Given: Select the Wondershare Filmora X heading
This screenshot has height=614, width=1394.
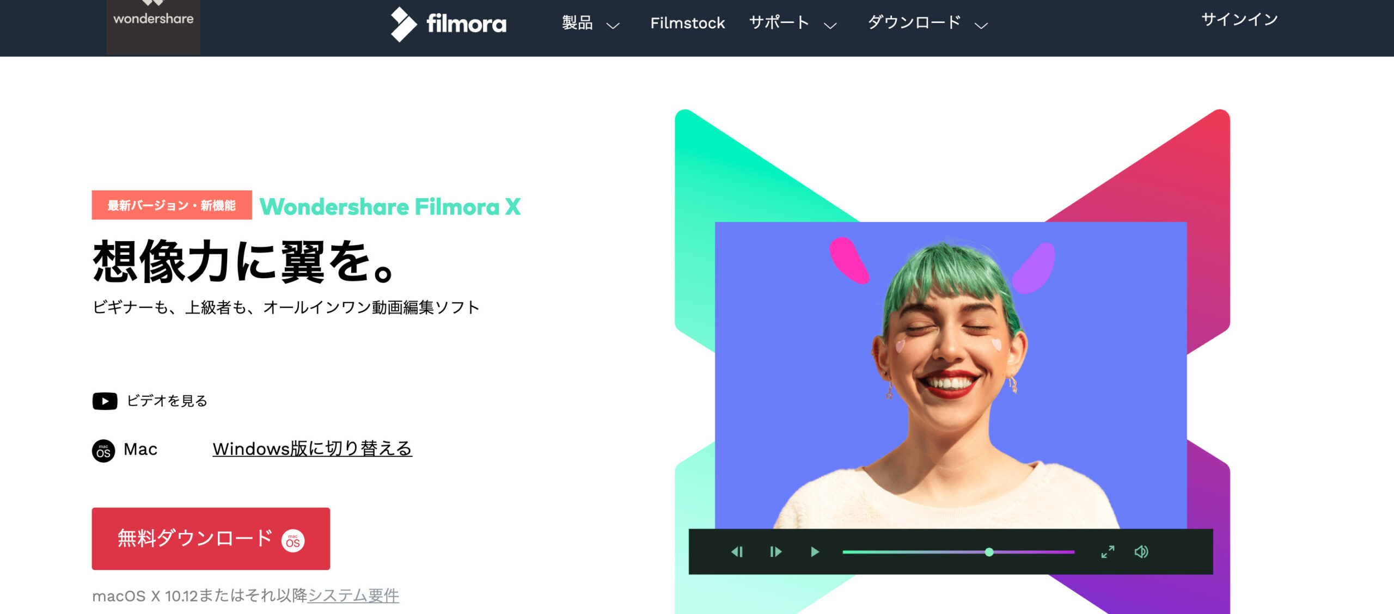Looking at the screenshot, I should 390,207.
